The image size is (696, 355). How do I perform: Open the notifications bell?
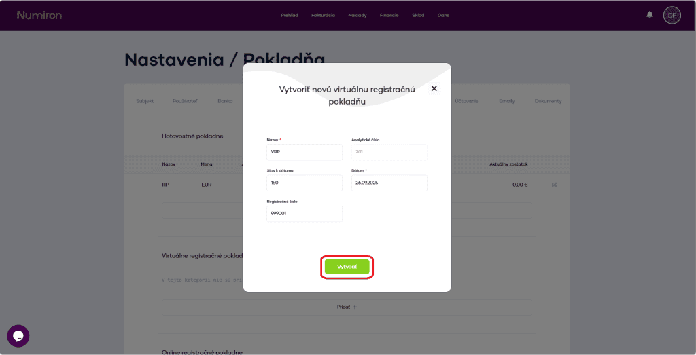[x=650, y=15]
